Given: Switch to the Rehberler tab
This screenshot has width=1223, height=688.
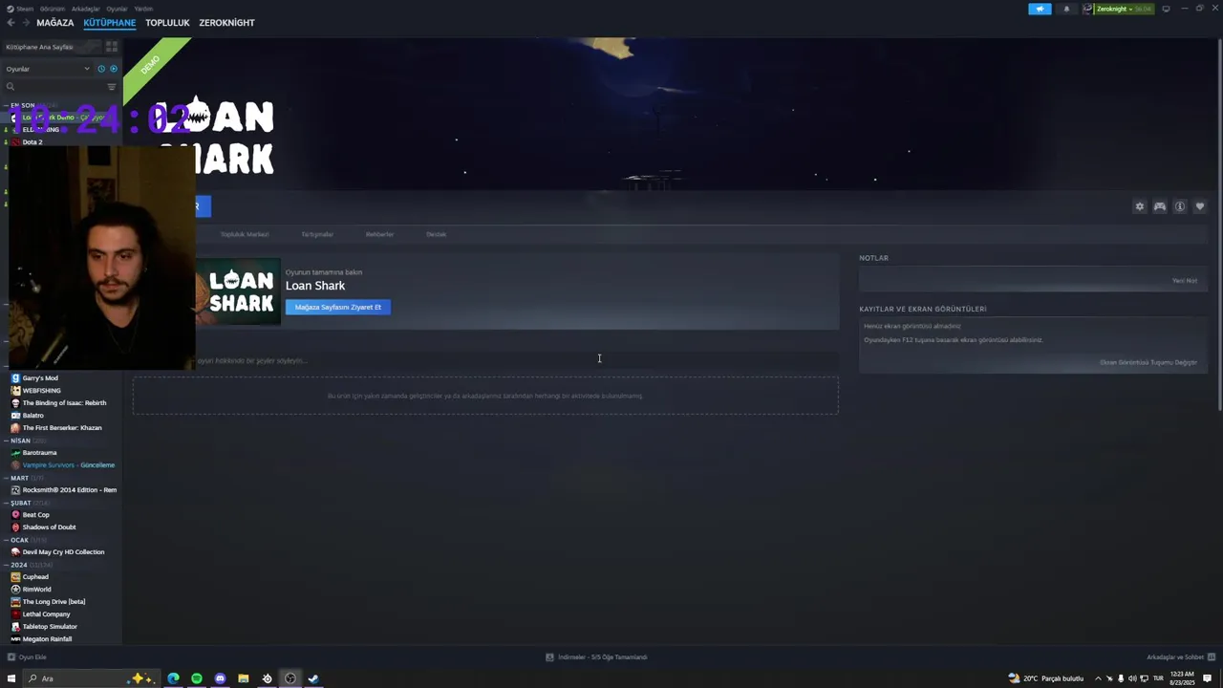Looking at the screenshot, I should [379, 234].
